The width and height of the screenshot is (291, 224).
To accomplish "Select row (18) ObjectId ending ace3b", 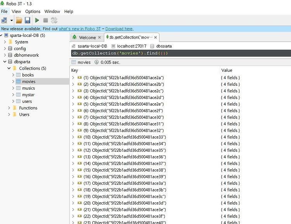I will point(125,190).
